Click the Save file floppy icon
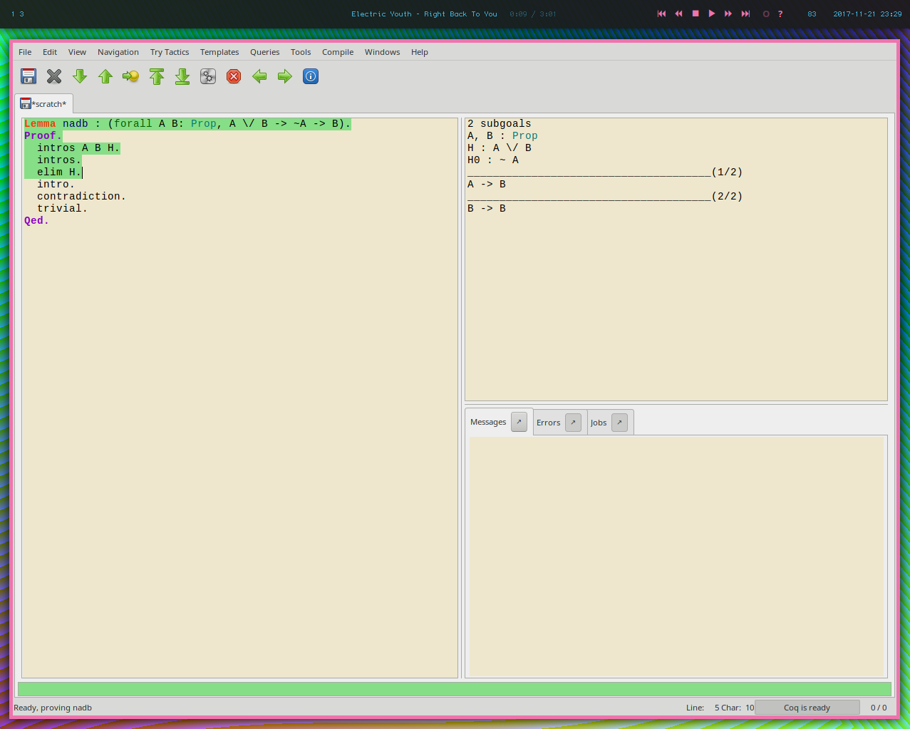This screenshot has height=729, width=910. pos(29,76)
